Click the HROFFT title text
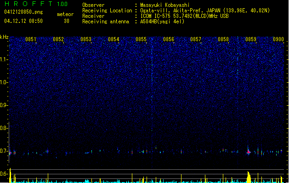Viewport: 289px width, 183px height. [29, 4]
